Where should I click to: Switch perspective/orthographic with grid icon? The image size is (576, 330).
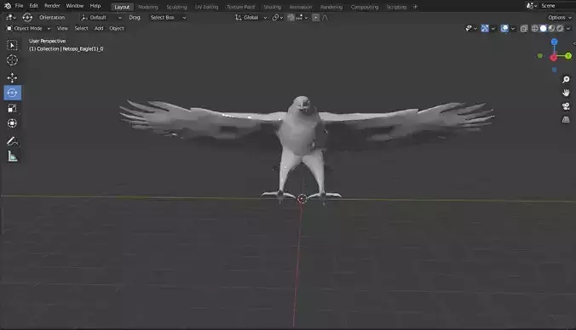point(566,120)
